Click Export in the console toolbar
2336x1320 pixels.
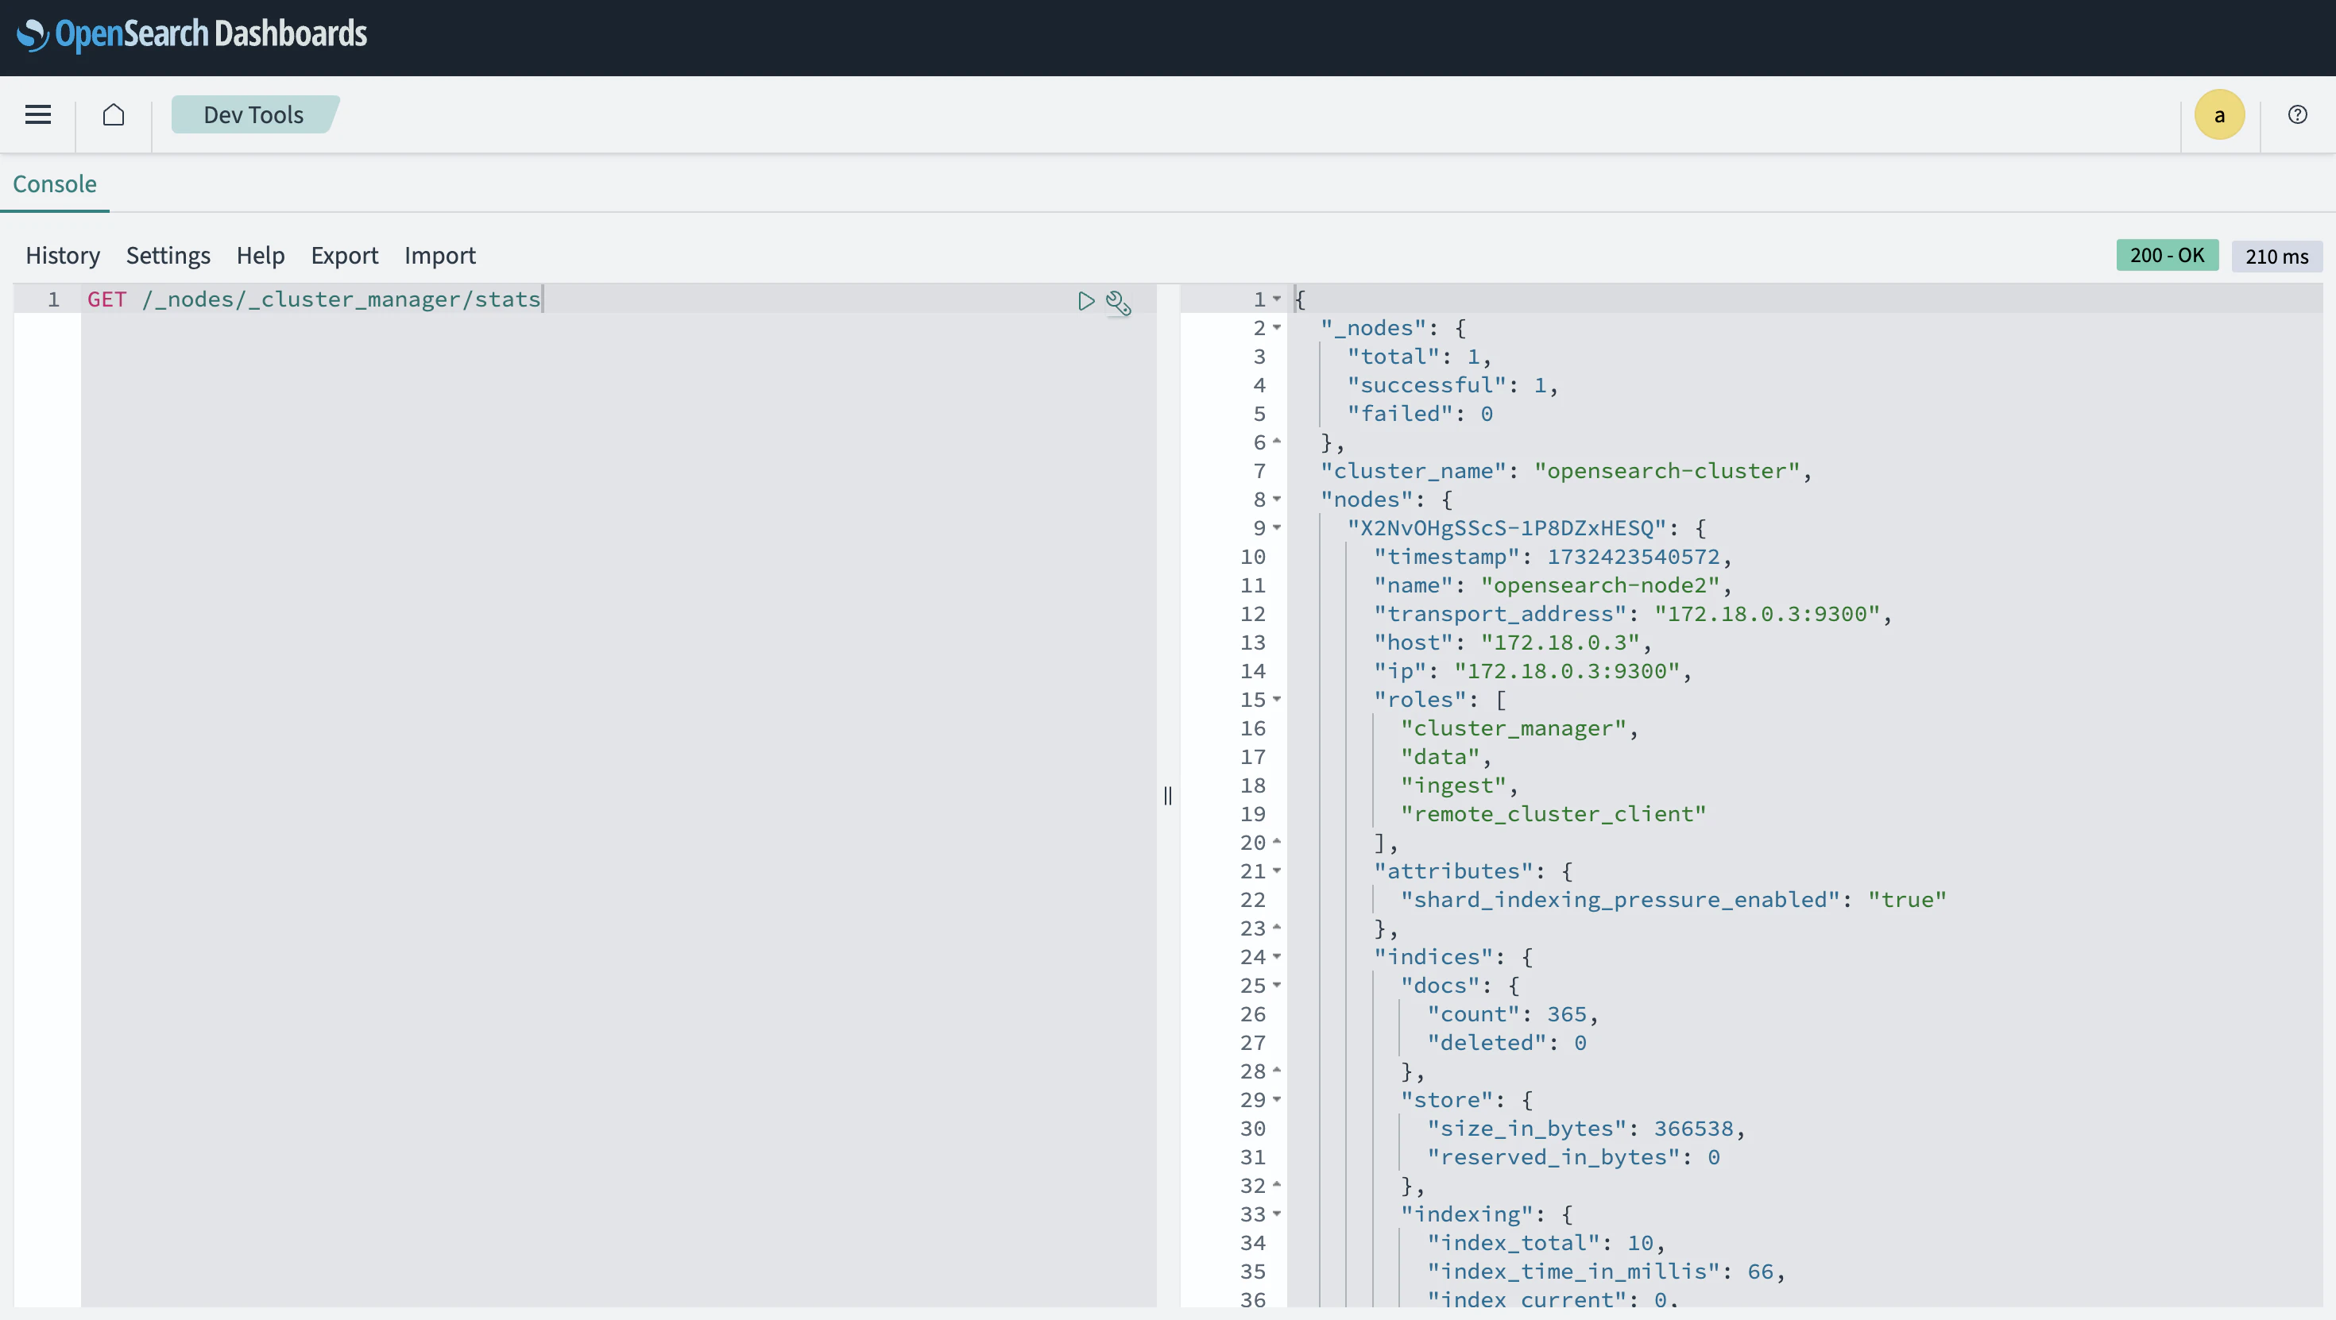pos(345,256)
